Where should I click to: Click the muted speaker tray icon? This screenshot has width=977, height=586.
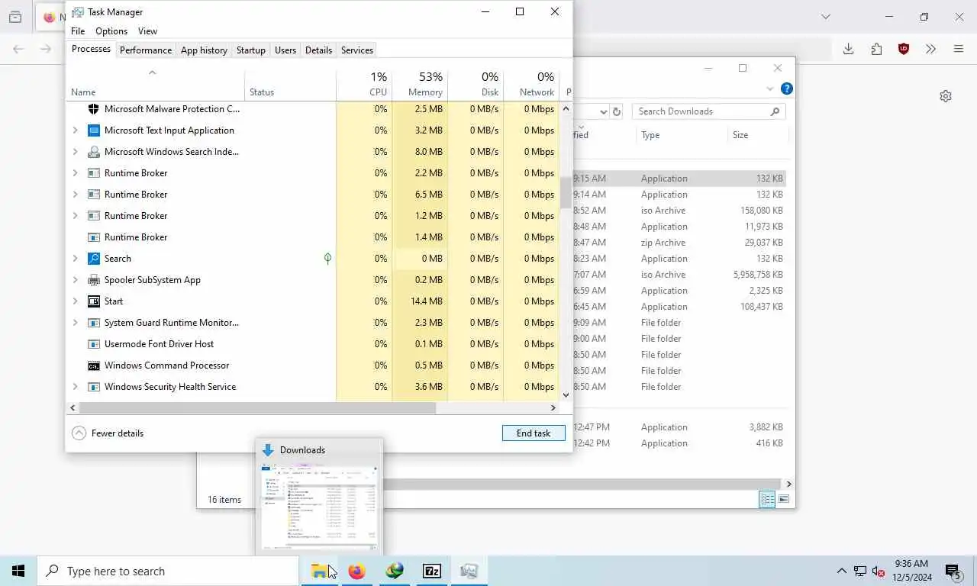coord(879,571)
